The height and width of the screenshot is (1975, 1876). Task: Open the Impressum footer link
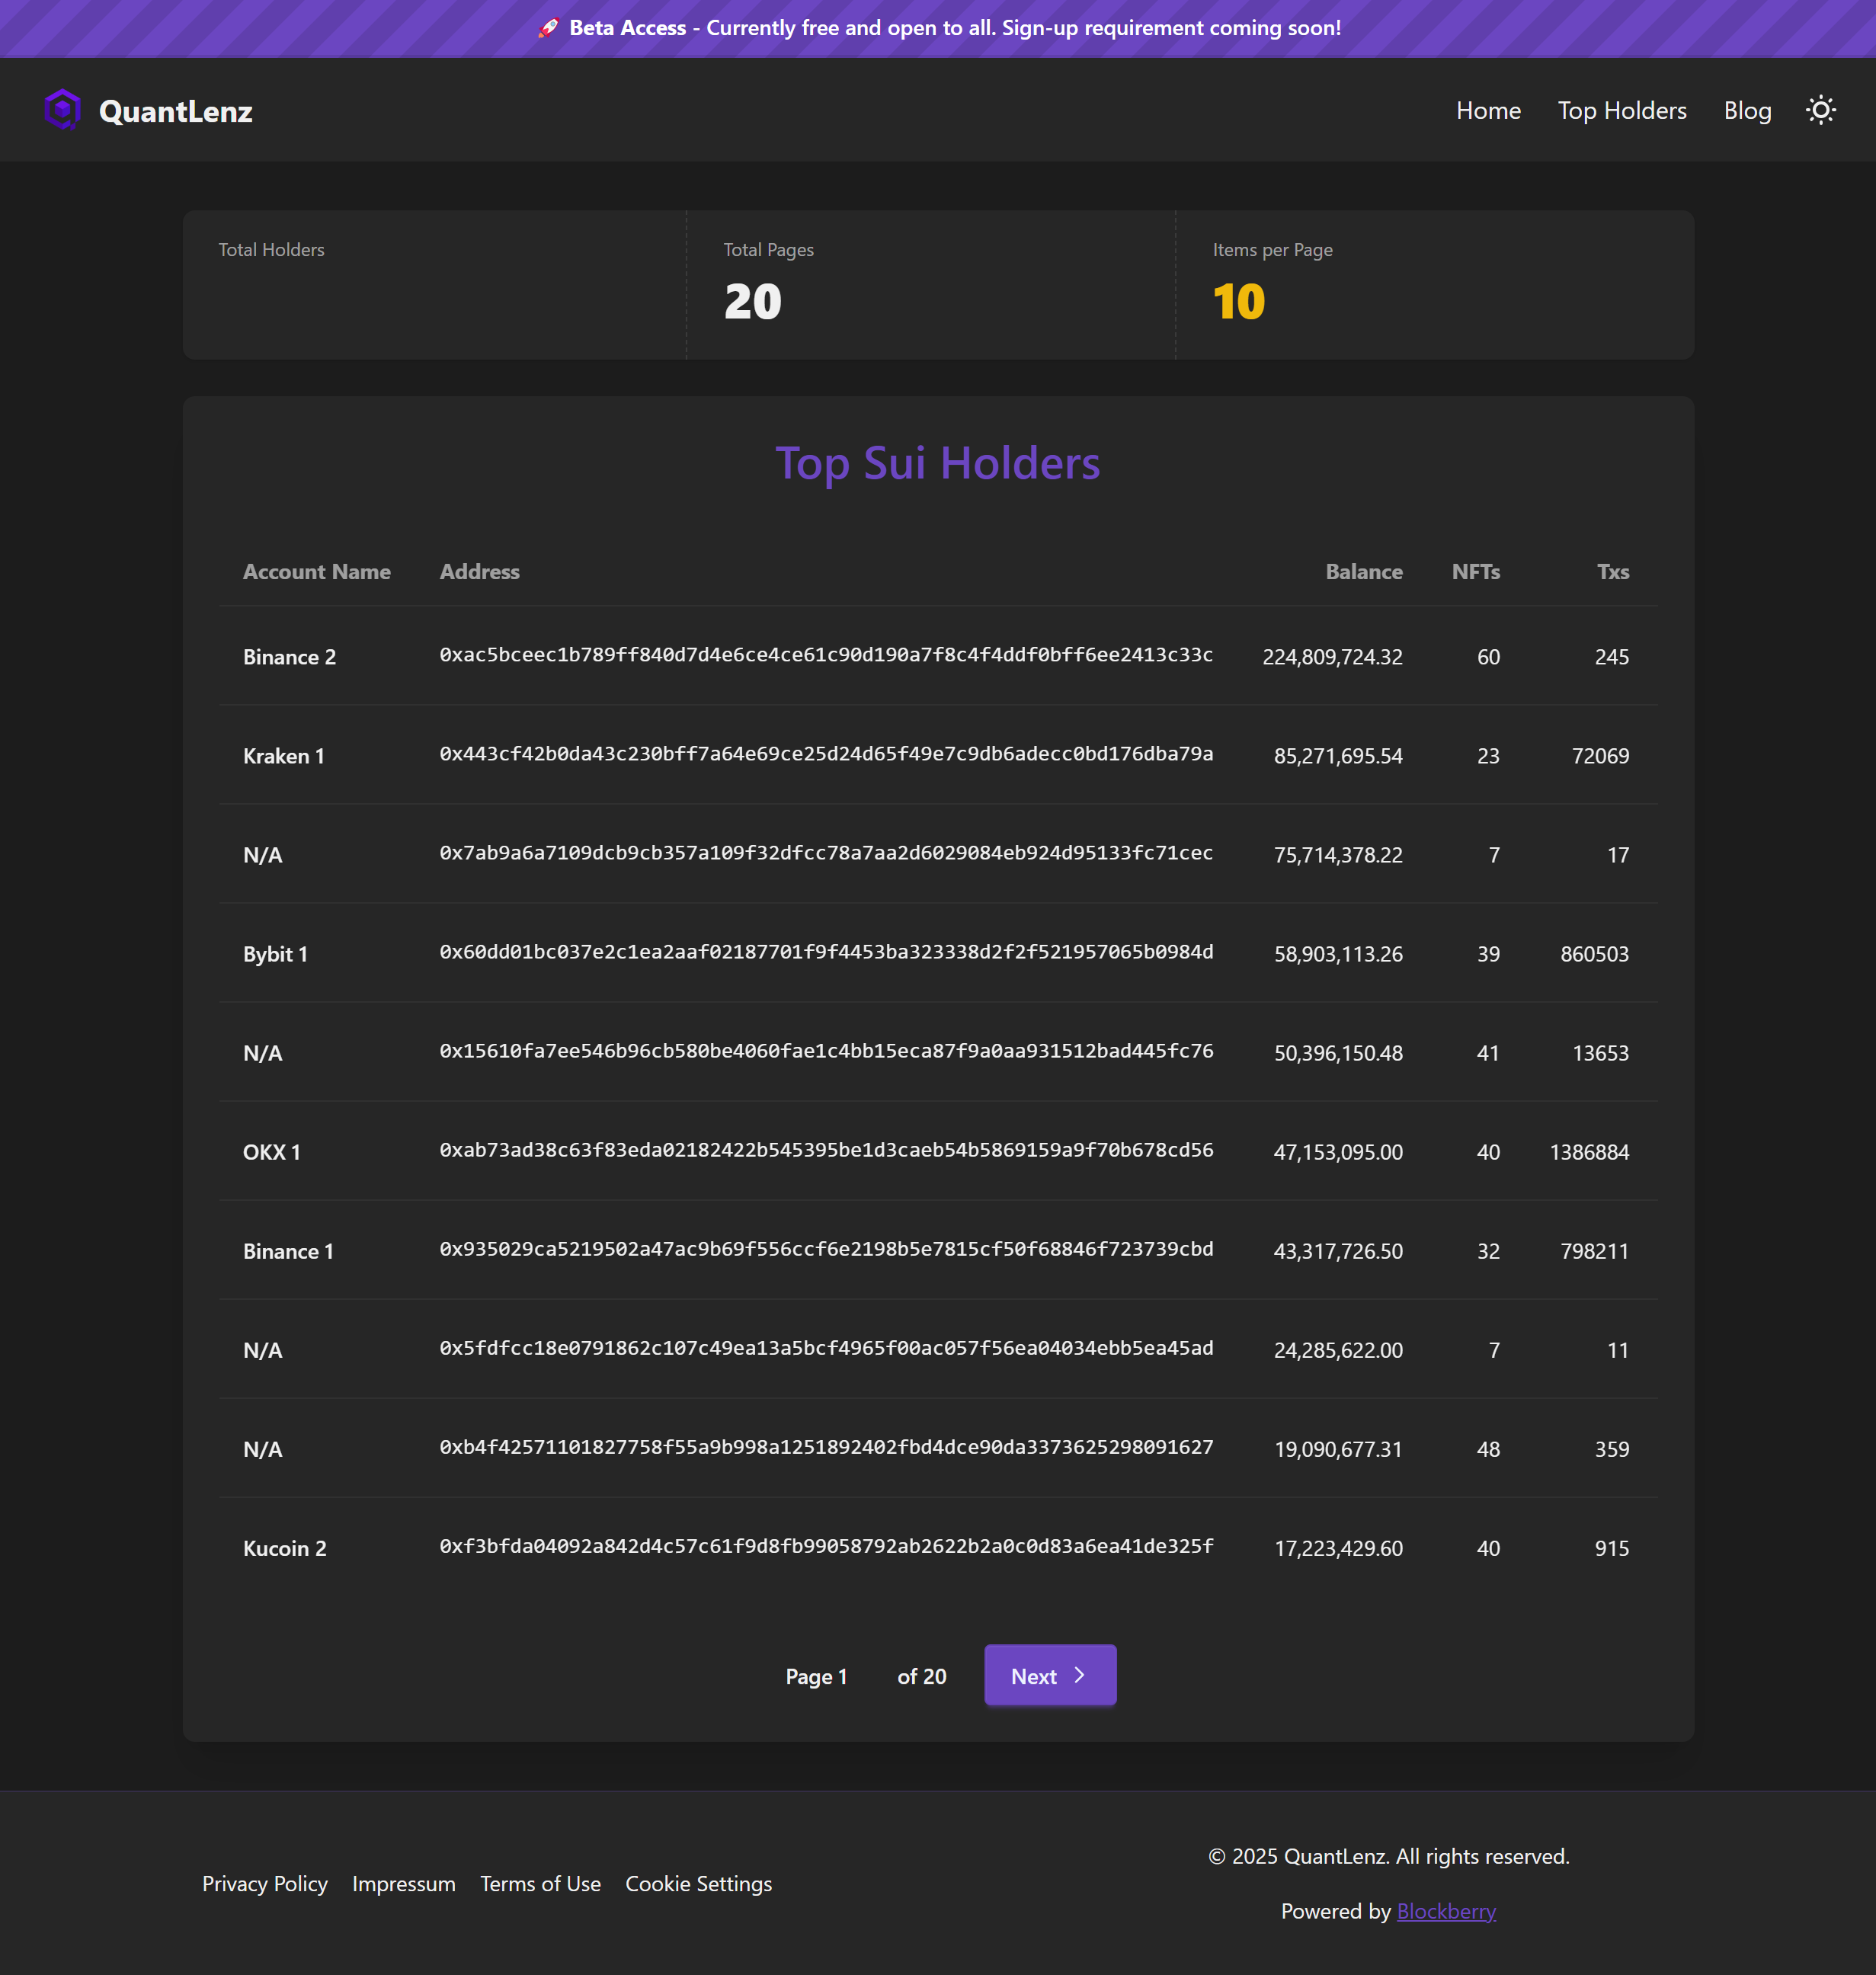pos(404,1883)
